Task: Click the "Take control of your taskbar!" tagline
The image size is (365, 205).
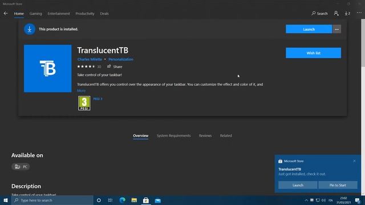Action: (99, 75)
